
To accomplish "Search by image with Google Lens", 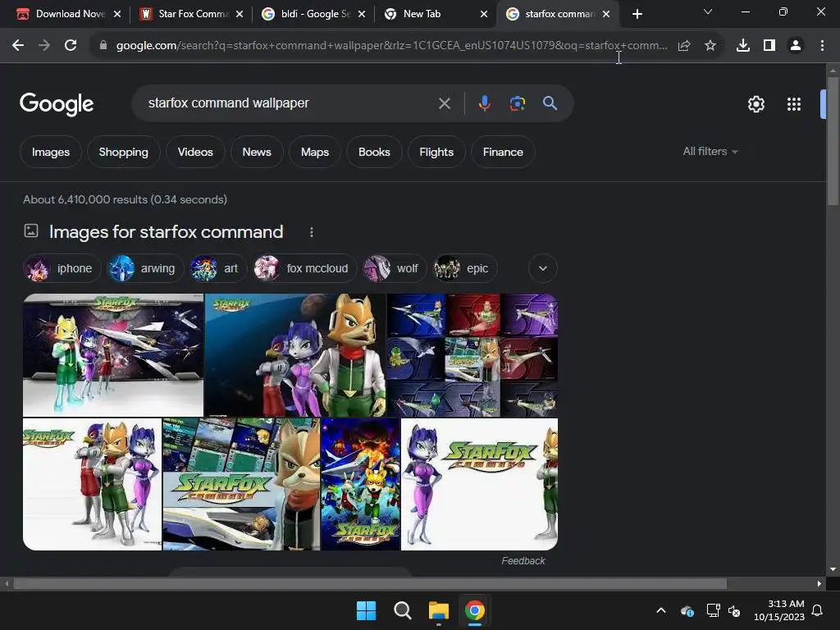I will (x=517, y=103).
